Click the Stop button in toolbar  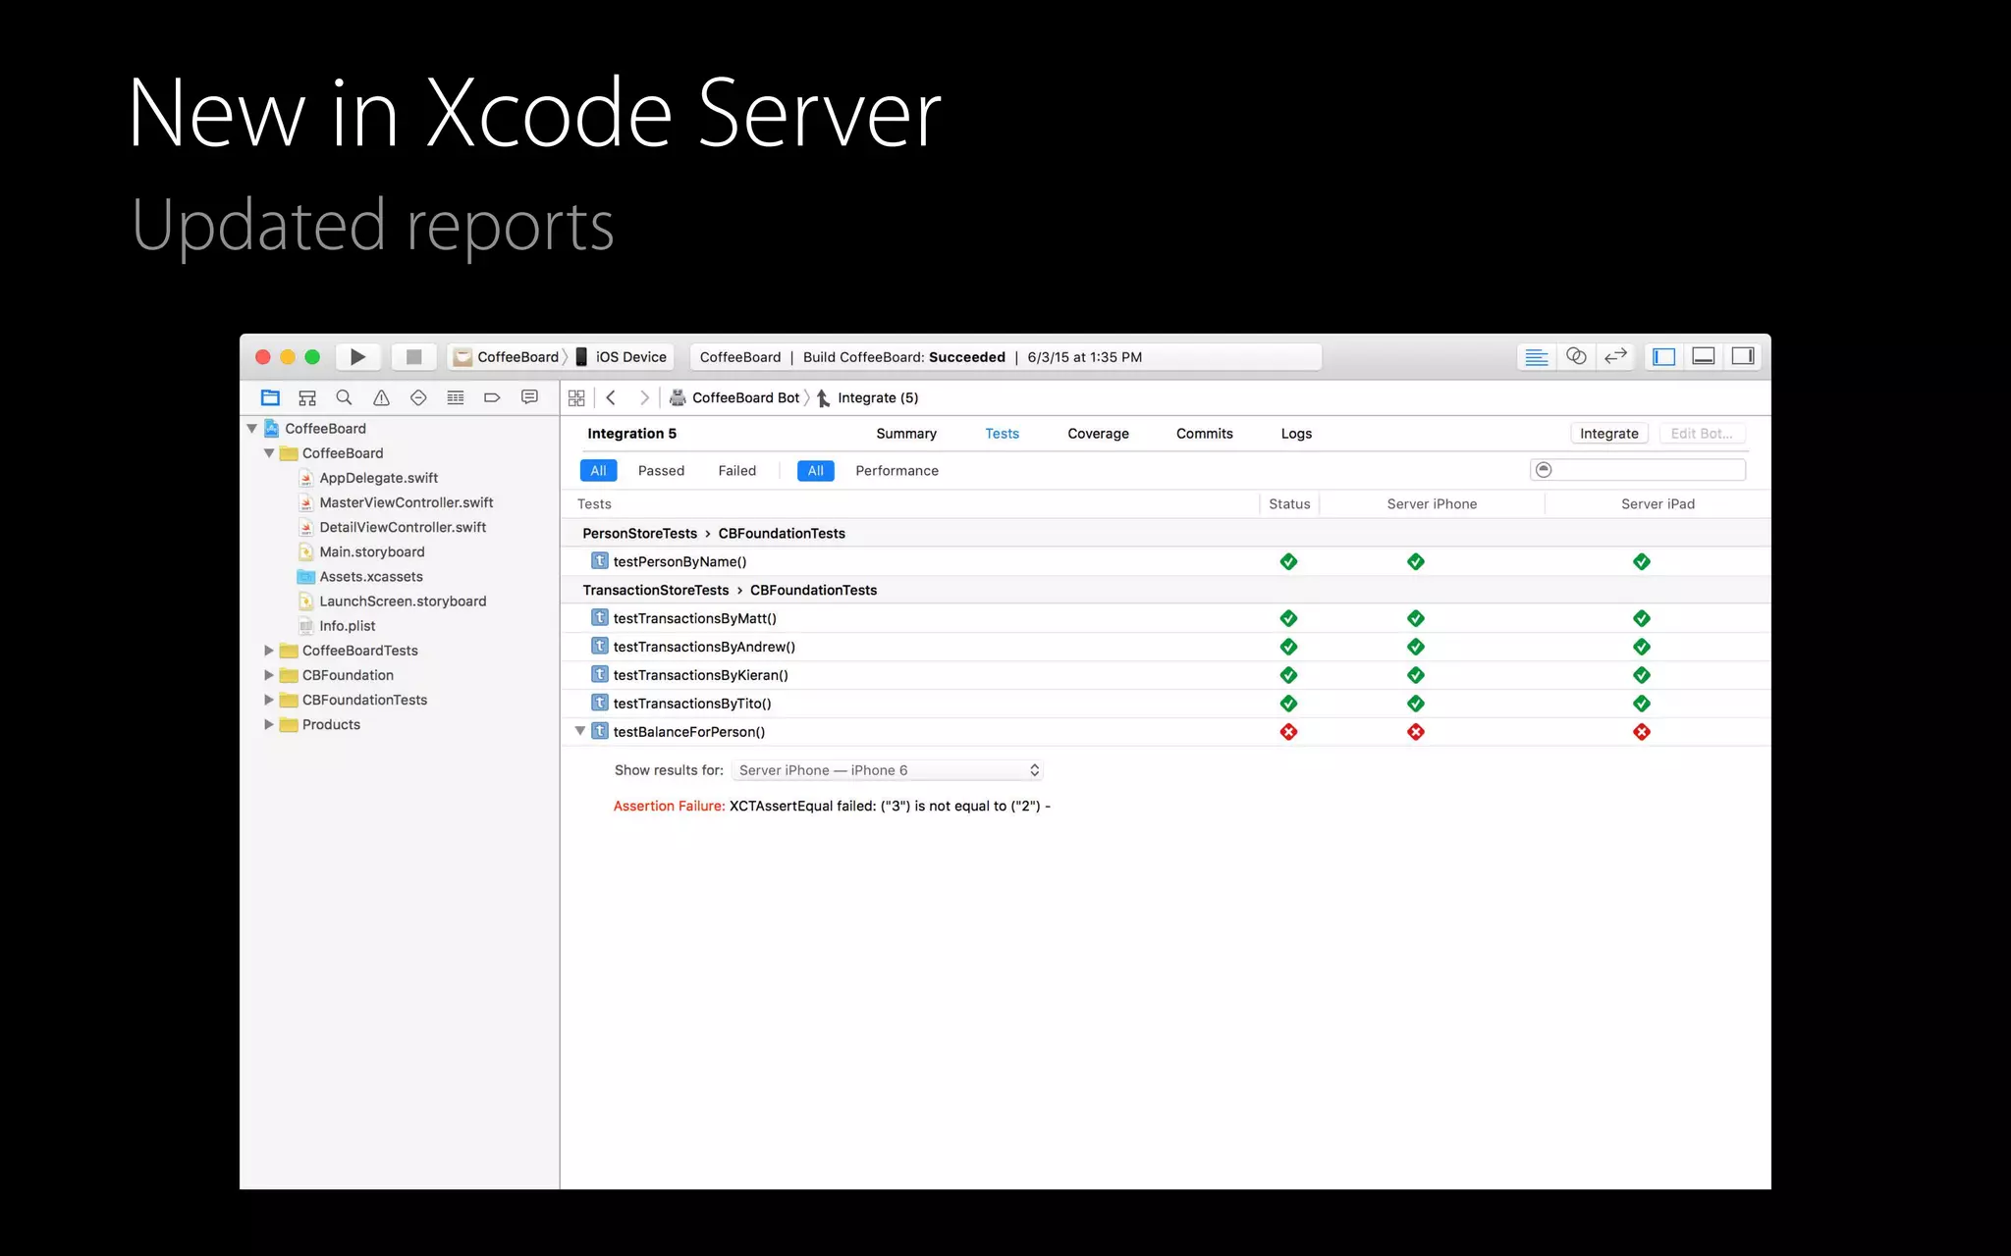coord(413,357)
